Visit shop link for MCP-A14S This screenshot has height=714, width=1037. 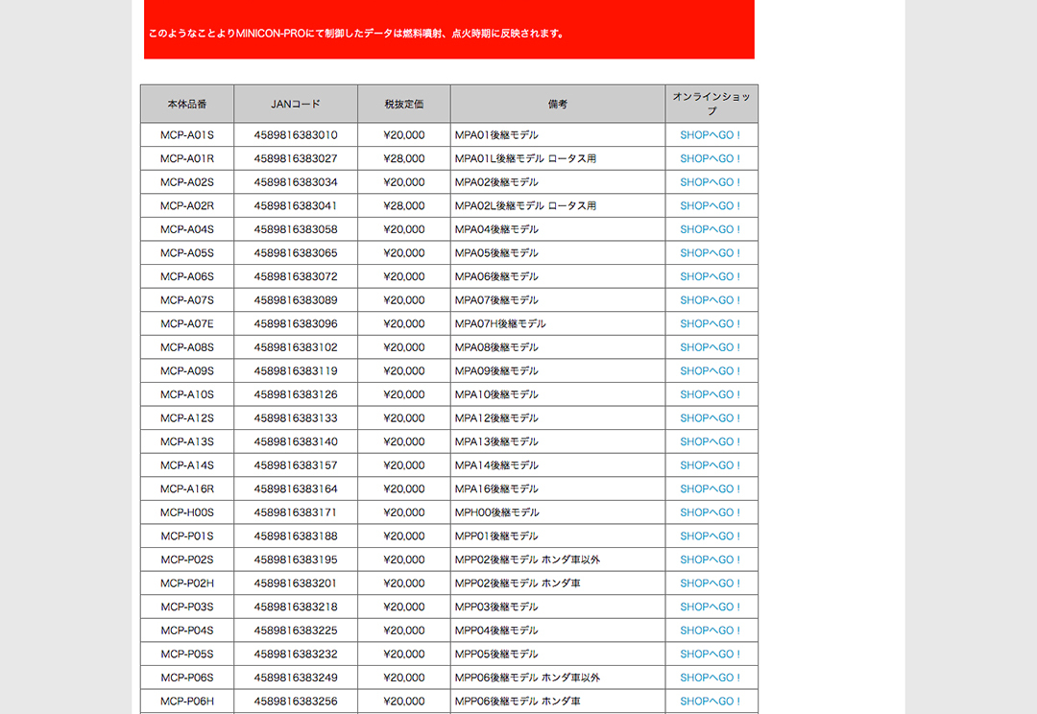(711, 465)
